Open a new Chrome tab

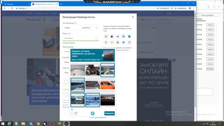pyautogui.click(x=62, y=4)
